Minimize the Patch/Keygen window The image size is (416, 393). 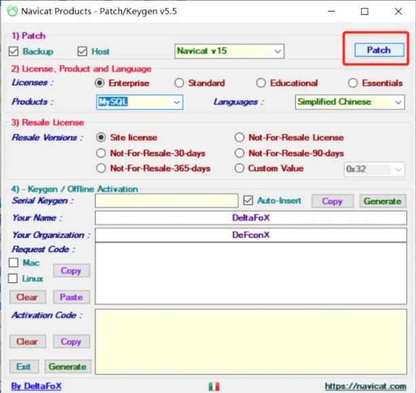click(332, 12)
